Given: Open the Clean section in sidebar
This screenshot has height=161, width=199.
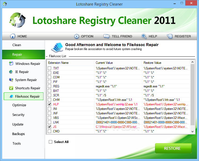Looking at the screenshot, I should 24,45.
